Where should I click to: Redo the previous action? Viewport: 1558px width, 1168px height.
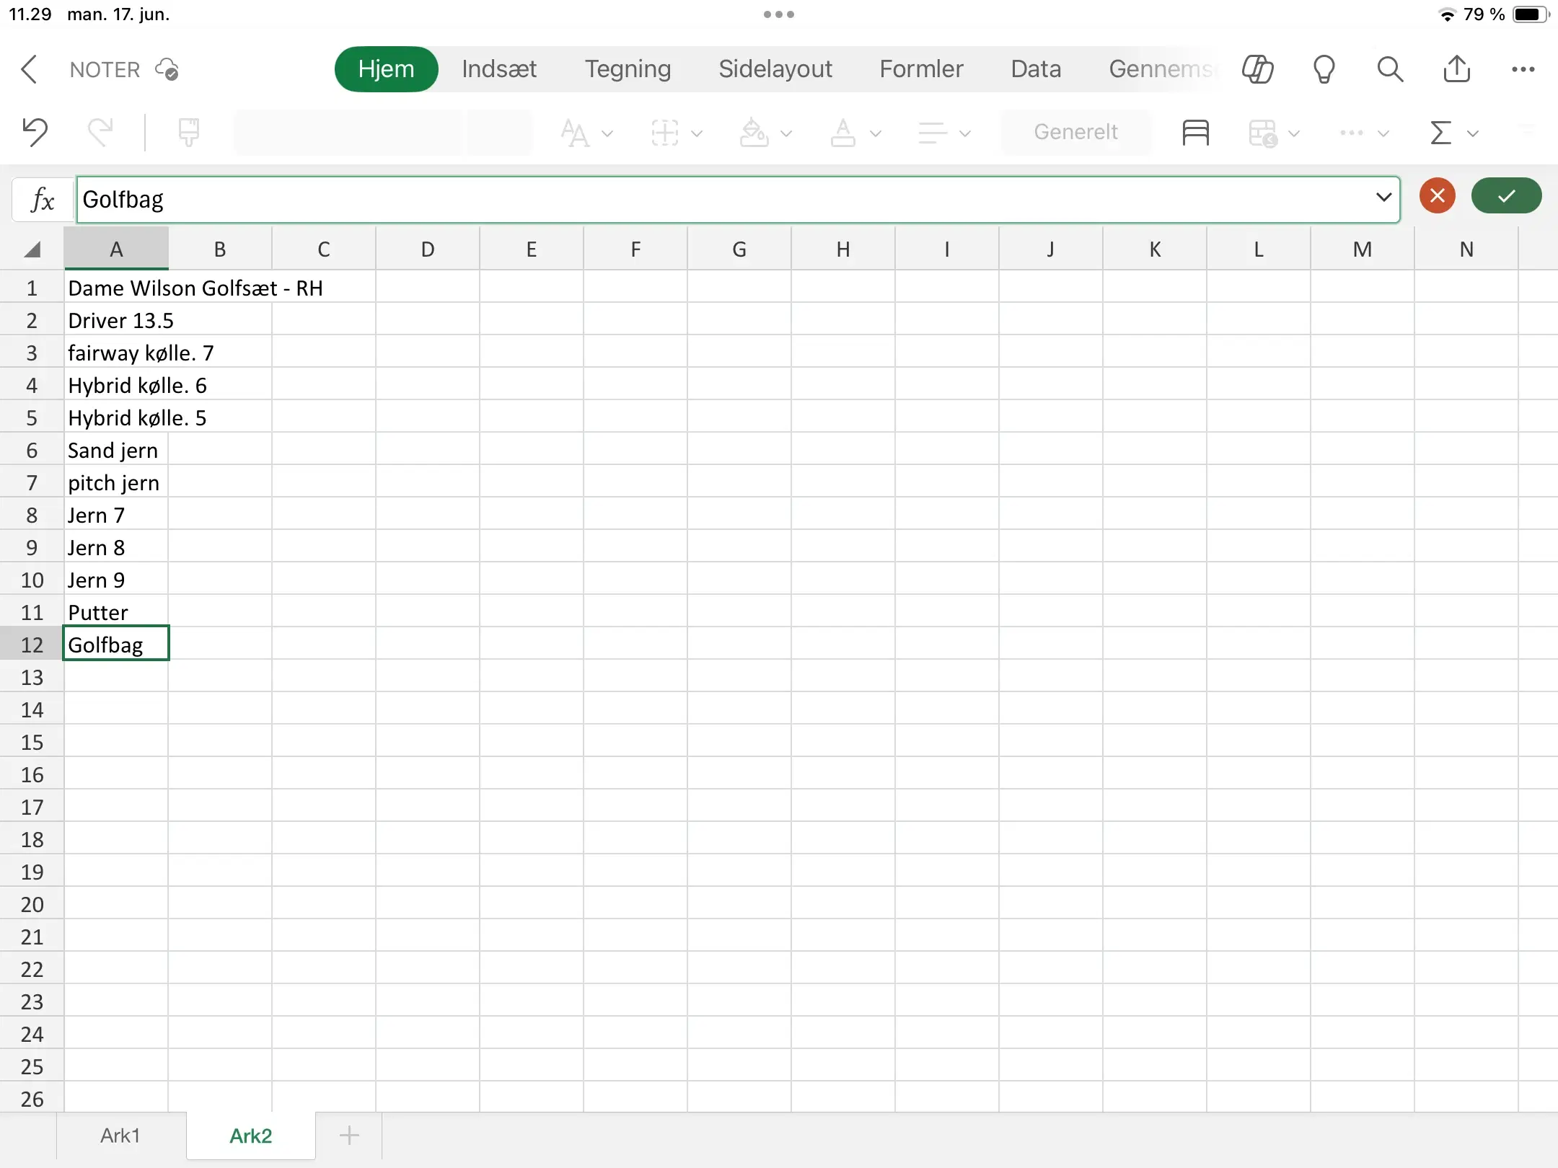click(100, 132)
